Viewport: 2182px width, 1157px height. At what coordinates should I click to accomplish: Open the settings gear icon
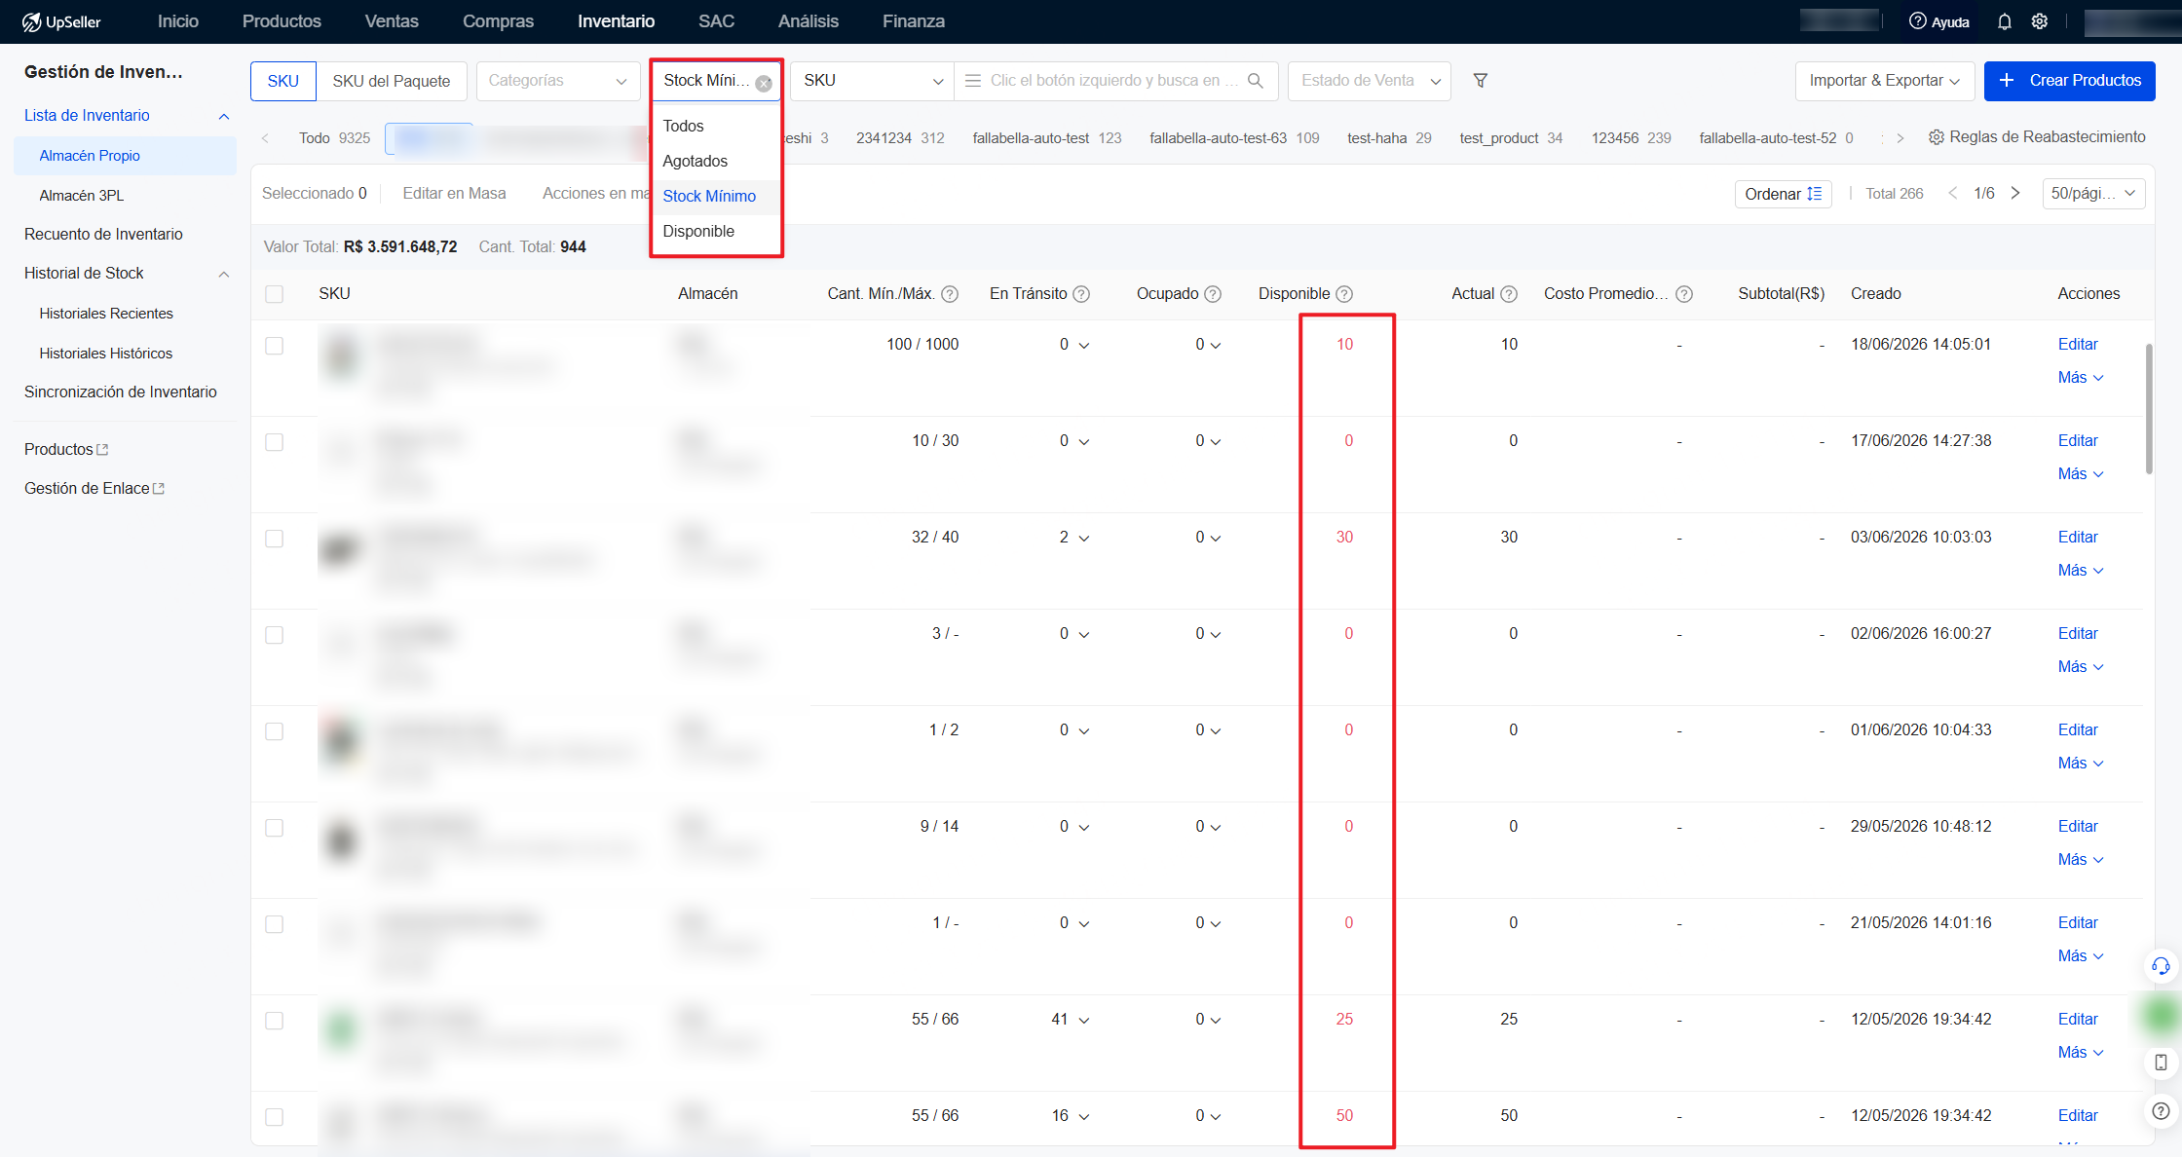pos(2040,21)
